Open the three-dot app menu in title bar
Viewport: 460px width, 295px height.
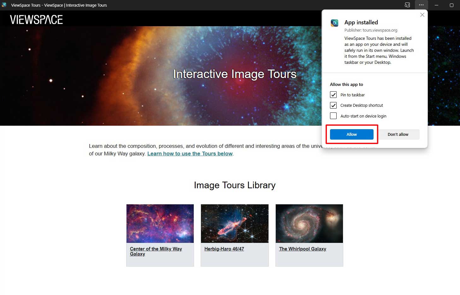421,5
